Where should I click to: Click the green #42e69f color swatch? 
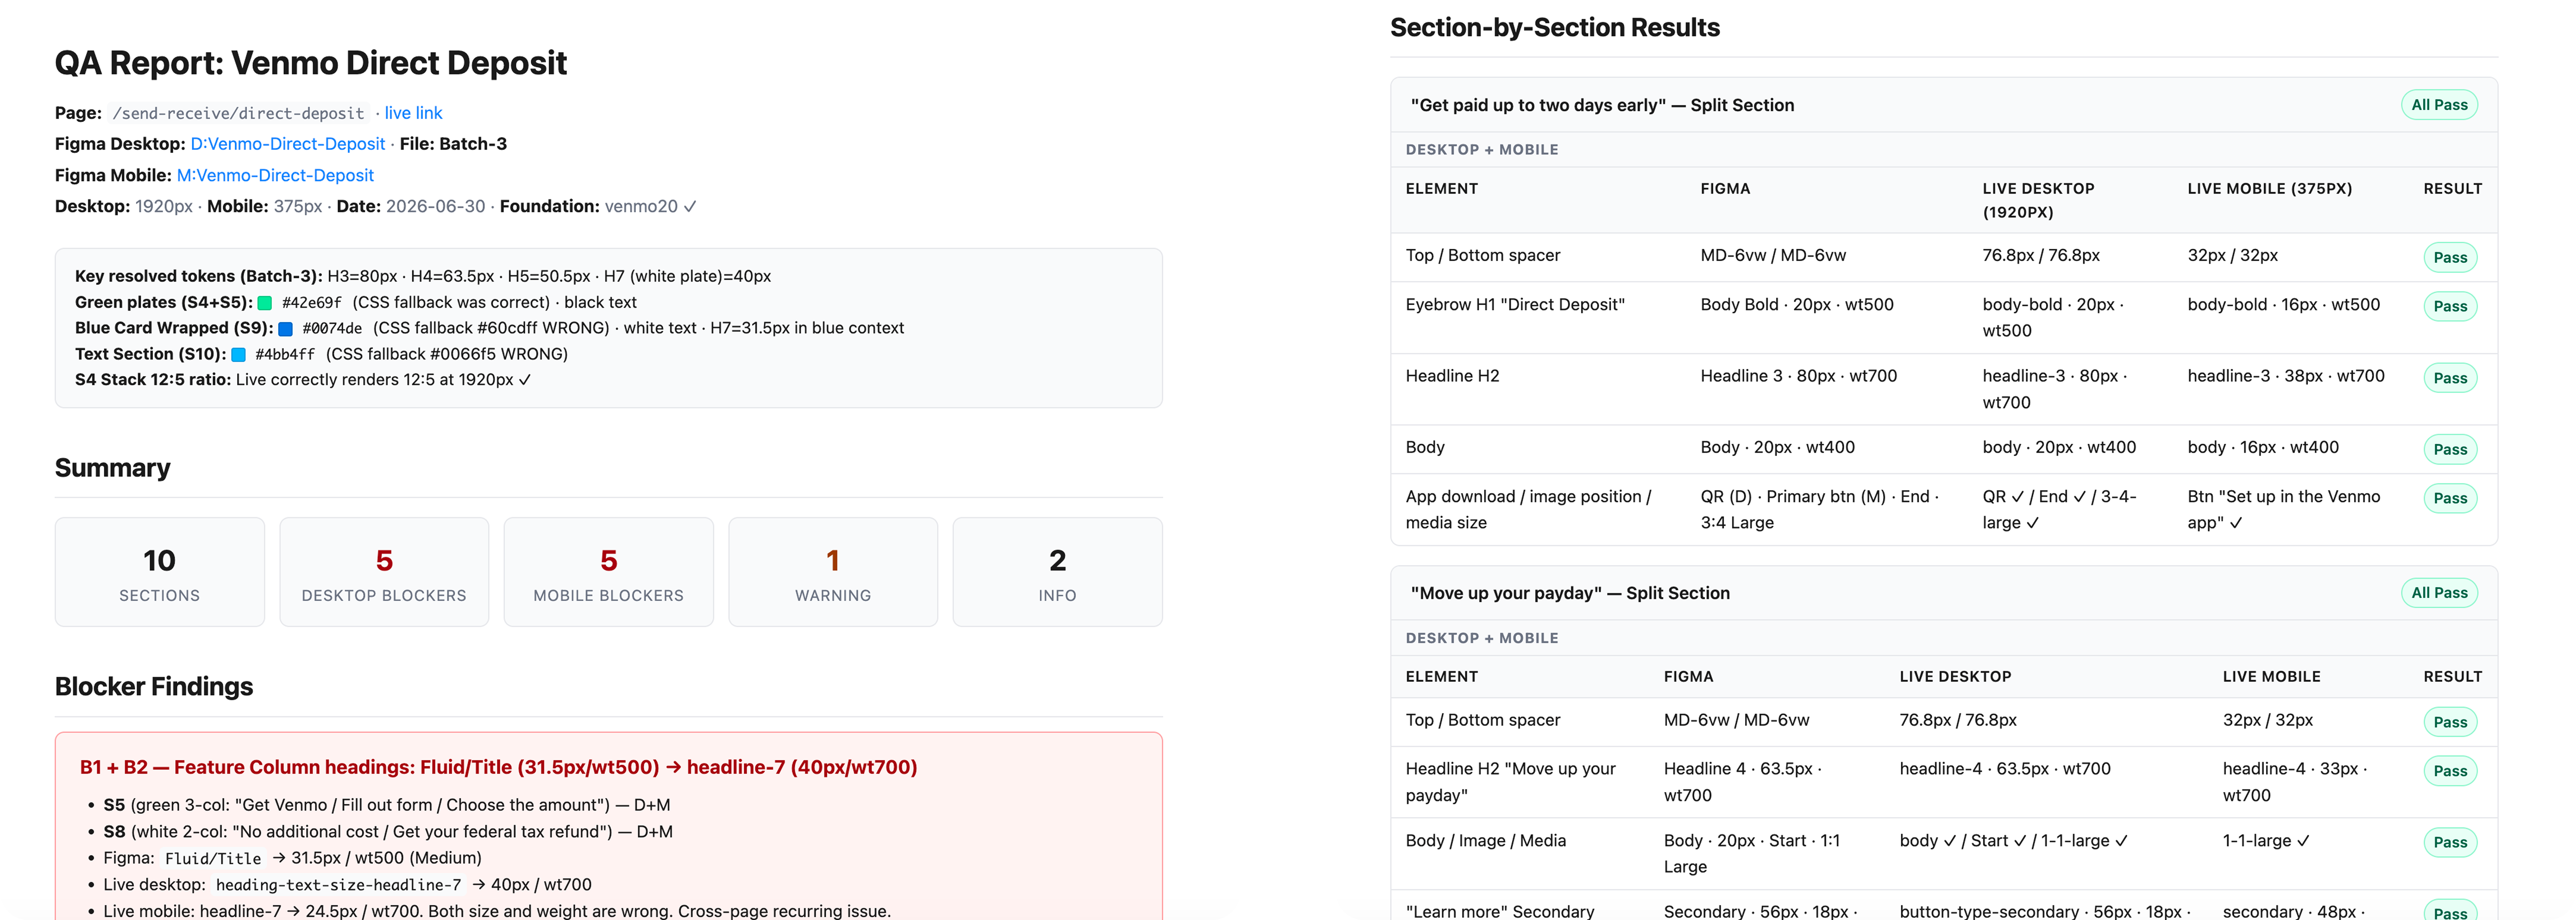coord(265,303)
